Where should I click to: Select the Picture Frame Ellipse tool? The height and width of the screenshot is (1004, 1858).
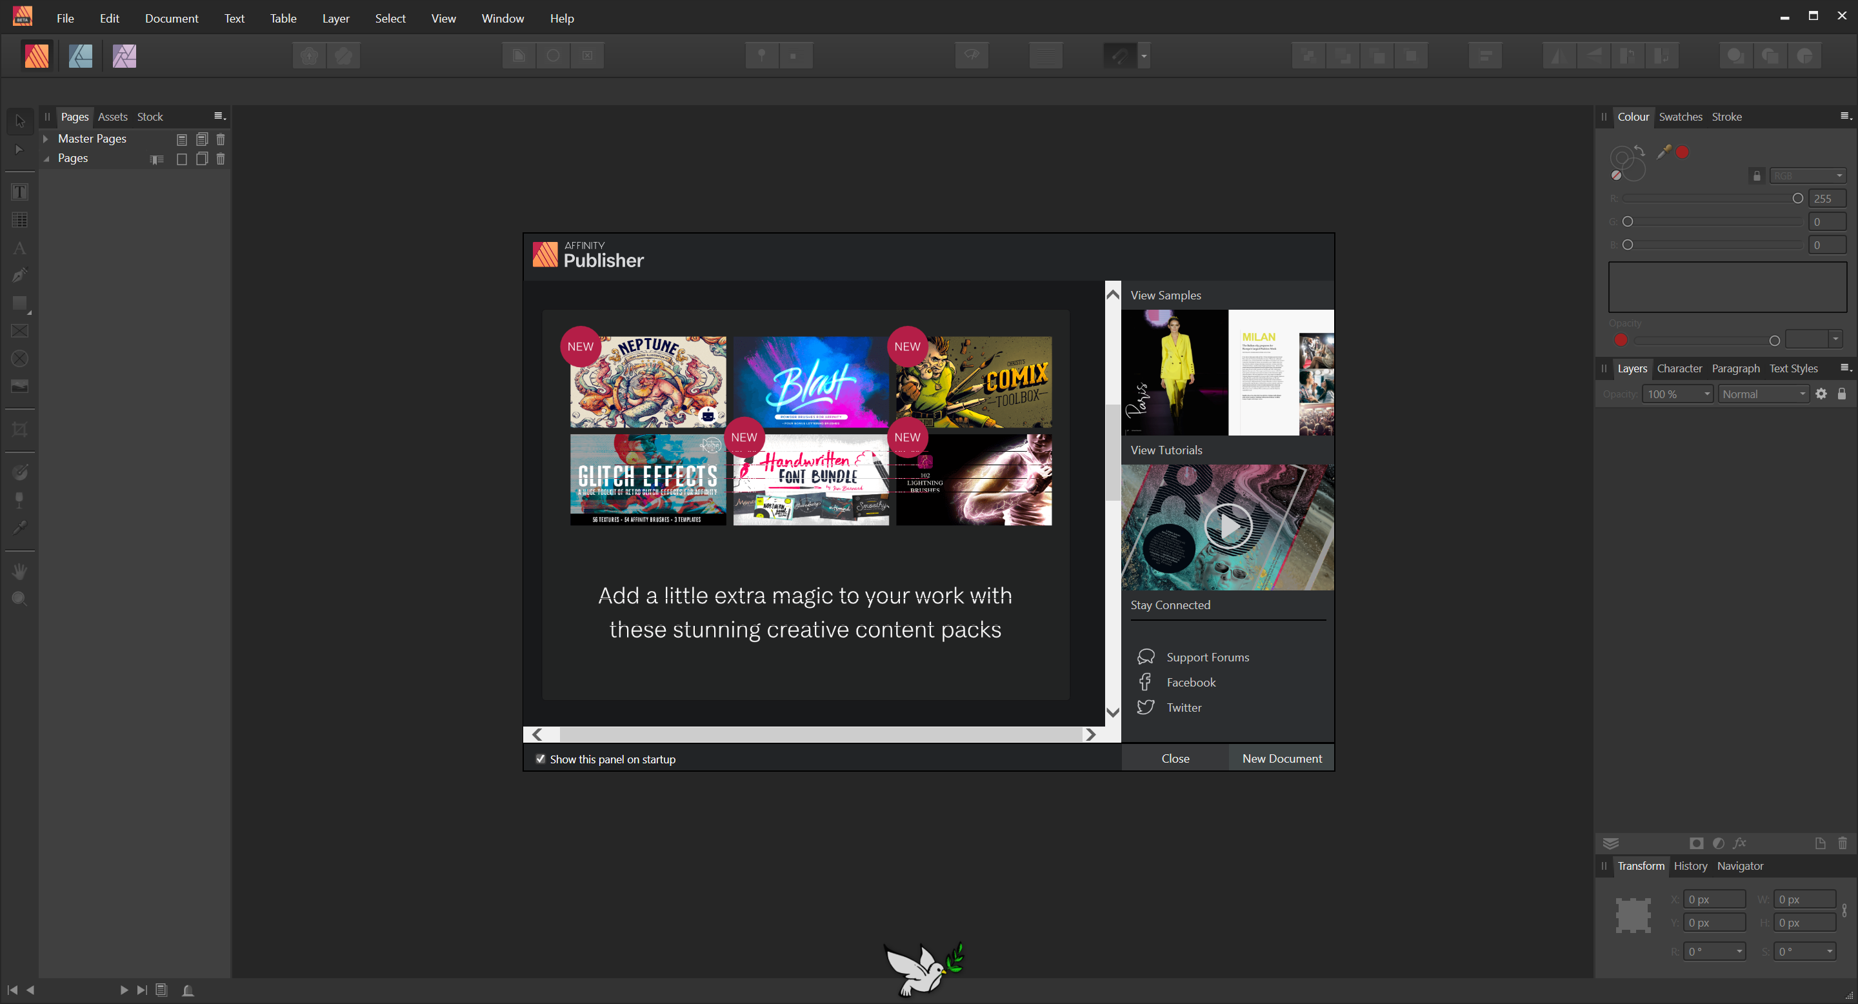click(x=19, y=359)
